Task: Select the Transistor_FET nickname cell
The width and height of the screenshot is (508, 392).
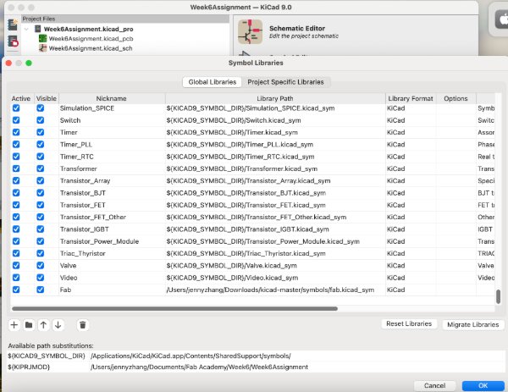Action: coord(112,205)
